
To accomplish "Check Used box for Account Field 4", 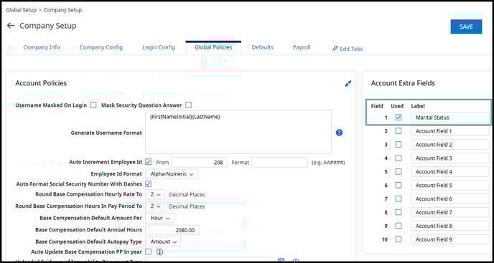I will point(399,171).
